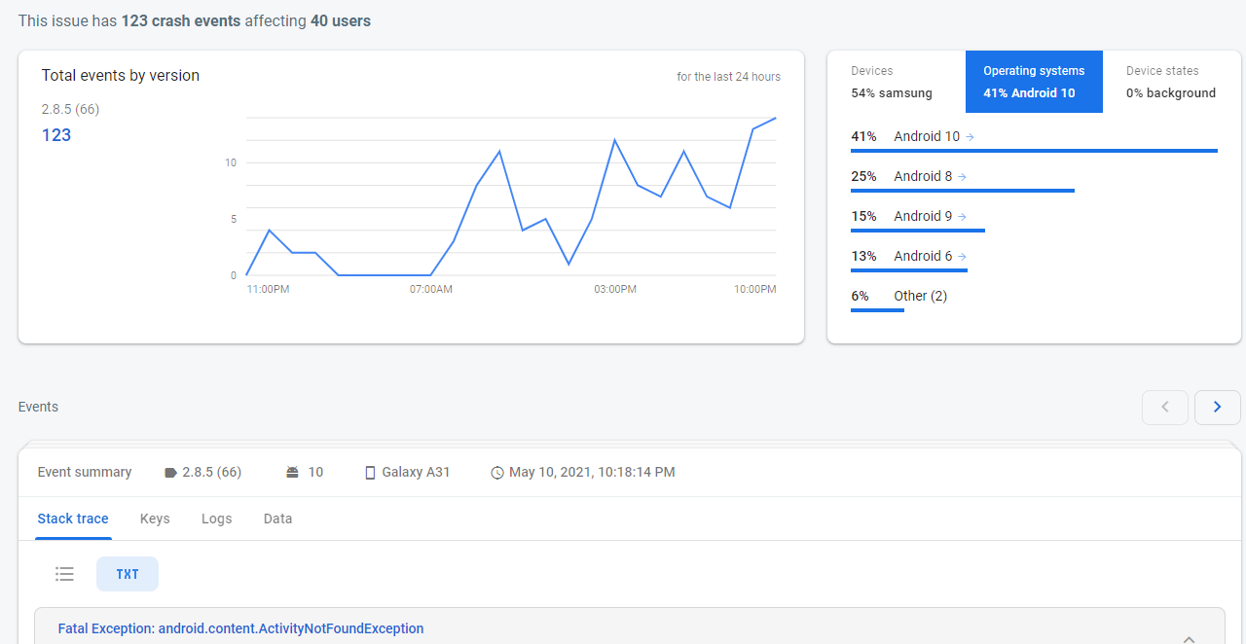Click the Android 9 progress bar
The width and height of the screenshot is (1246, 644).
point(918,231)
